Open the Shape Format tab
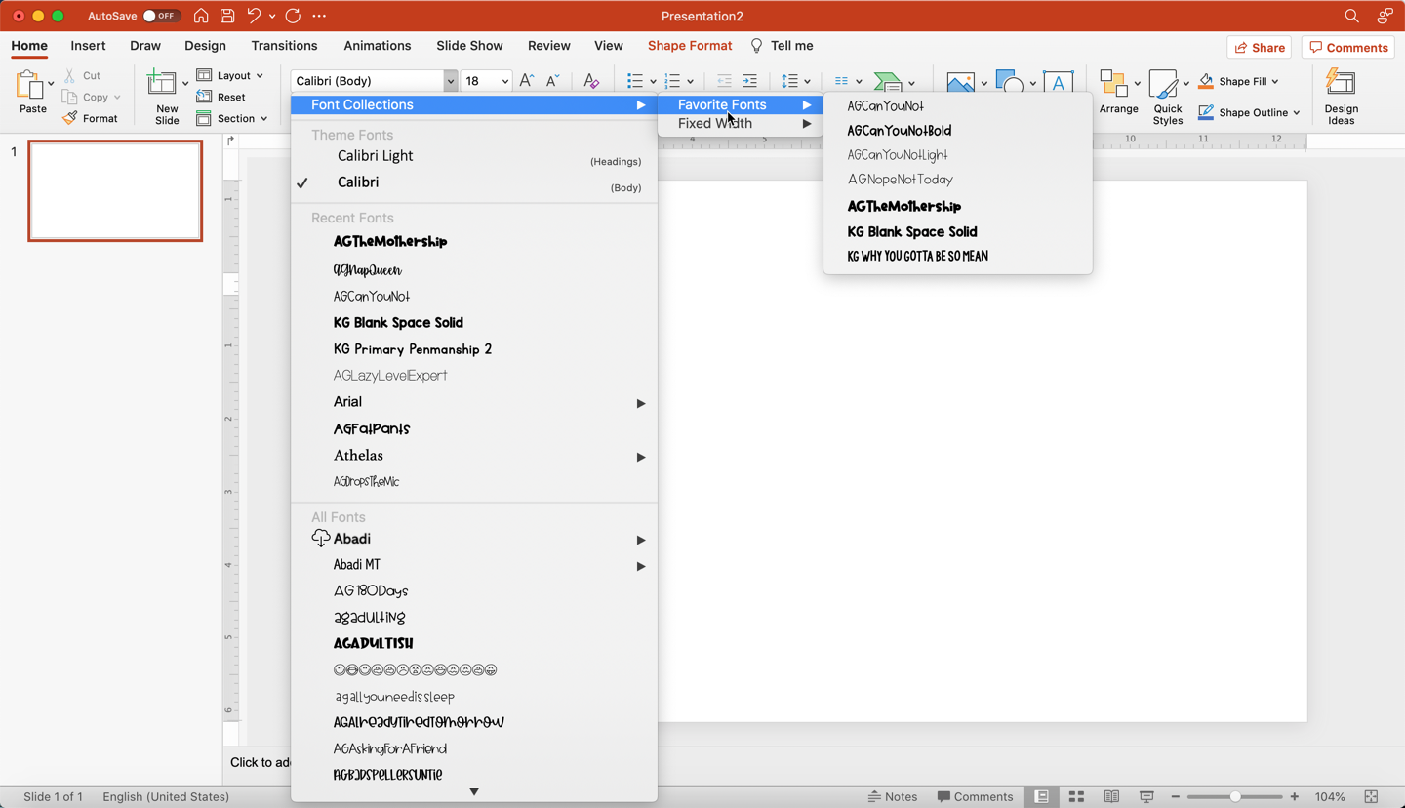The image size is (1405, 808). (690, 46)
